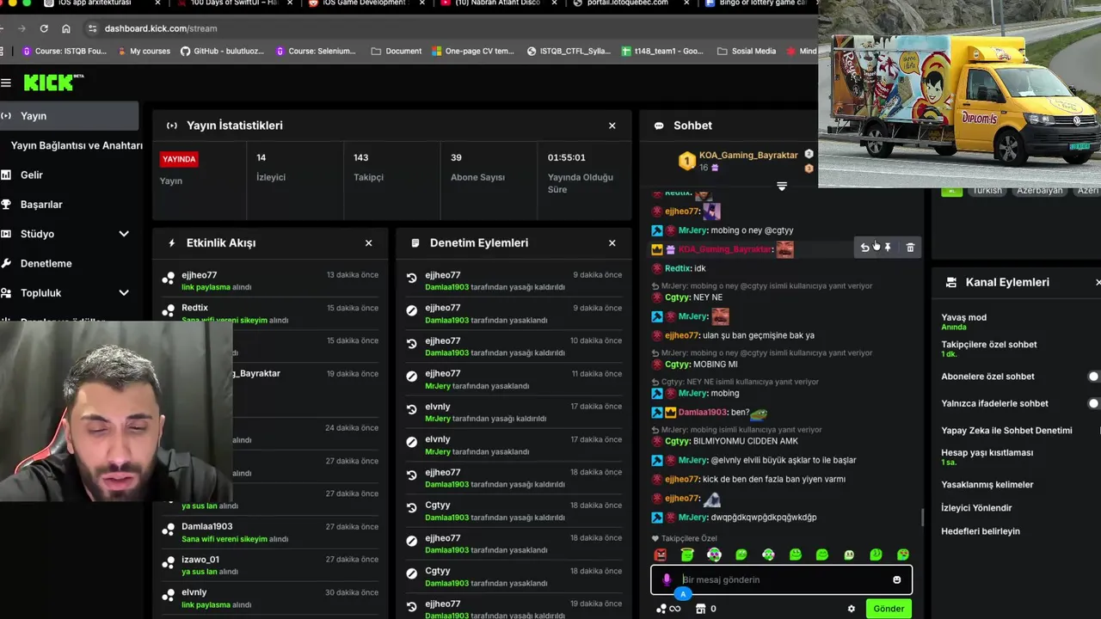Viewport: 1101px width, 619px height.
Task: Close the Denetim Eylemleri panel
Action: pos(612,243)
